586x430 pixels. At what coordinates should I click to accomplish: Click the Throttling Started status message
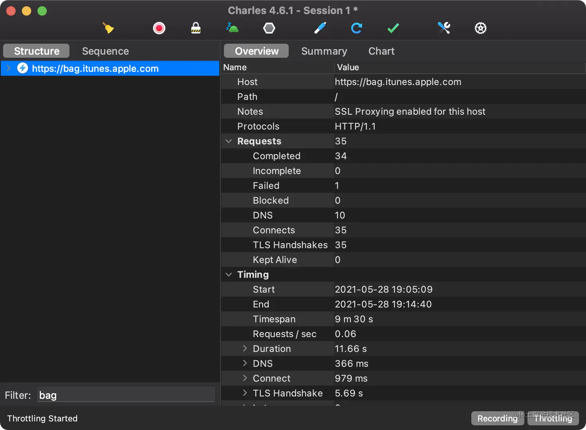coord(42,418)
